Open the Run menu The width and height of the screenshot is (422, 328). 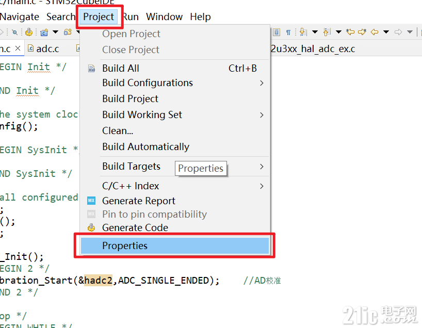pos(131,17)
